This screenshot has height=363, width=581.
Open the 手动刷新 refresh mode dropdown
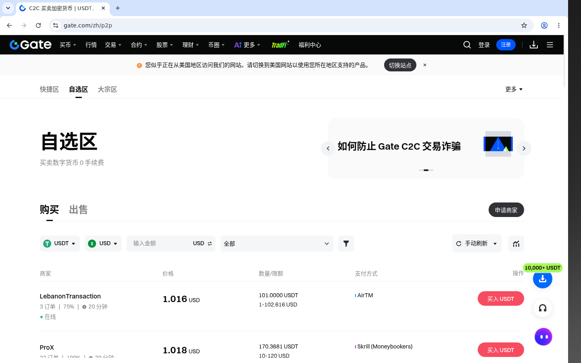(477, 244)
